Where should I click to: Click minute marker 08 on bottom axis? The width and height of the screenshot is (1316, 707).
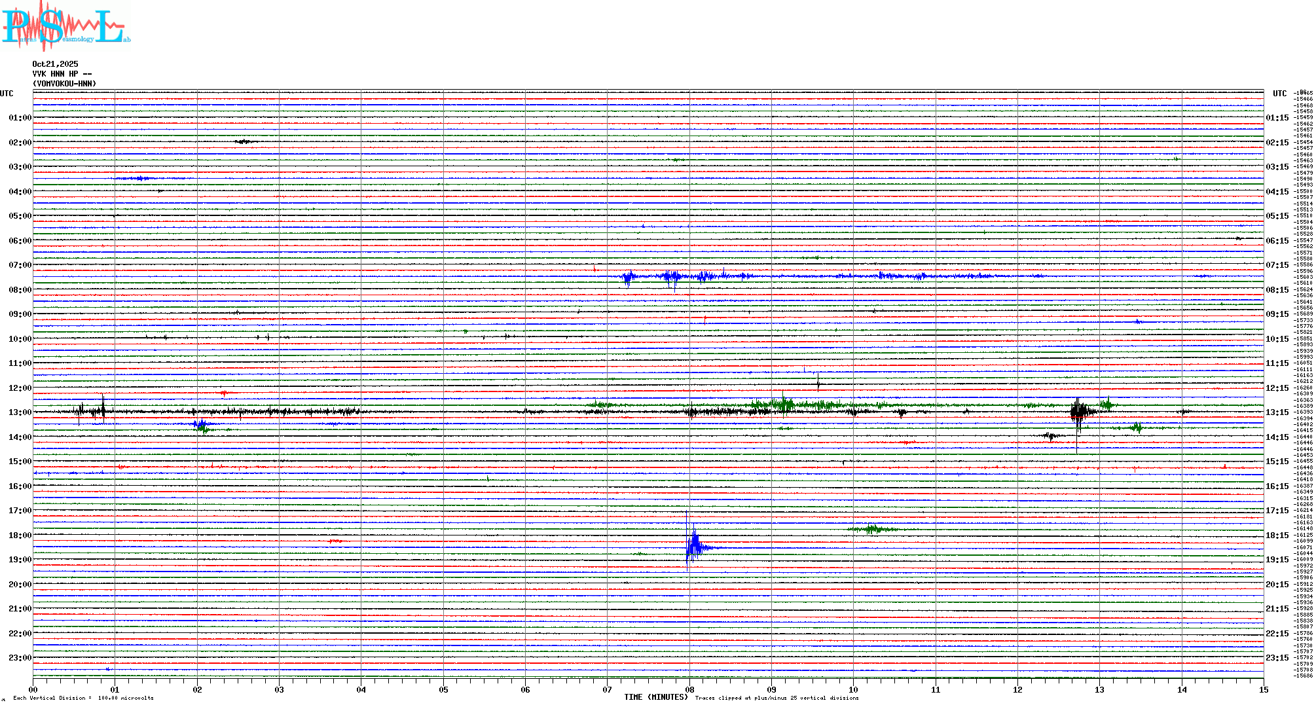click(689, 689)
